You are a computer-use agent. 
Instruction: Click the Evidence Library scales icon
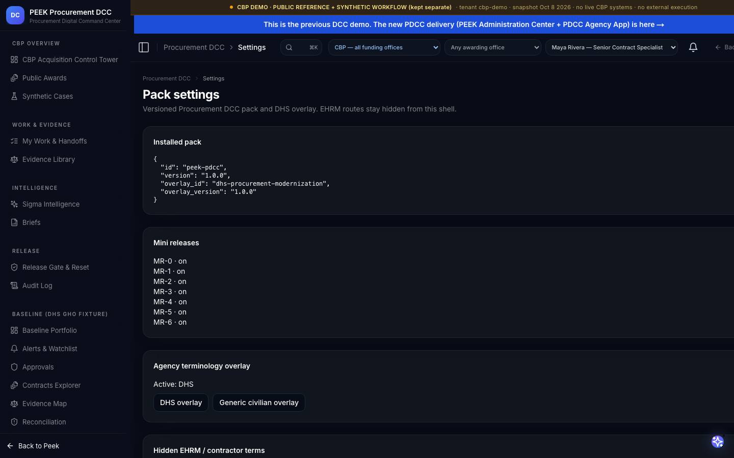point(14,159)
